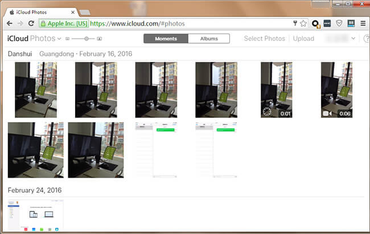The image size is (370, 234).
Task: Open the loading 0:01 video thumbnail
Action: click(x=276, y=90)
